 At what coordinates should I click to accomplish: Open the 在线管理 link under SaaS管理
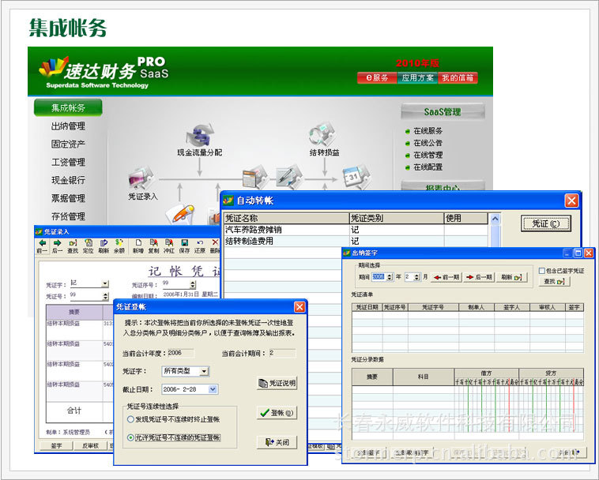coord(428,156)
